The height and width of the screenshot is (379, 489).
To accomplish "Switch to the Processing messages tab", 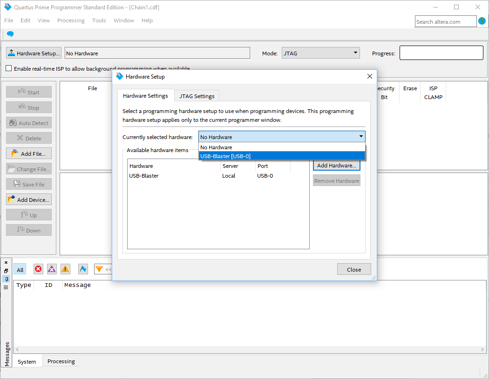I will point(61,361).
